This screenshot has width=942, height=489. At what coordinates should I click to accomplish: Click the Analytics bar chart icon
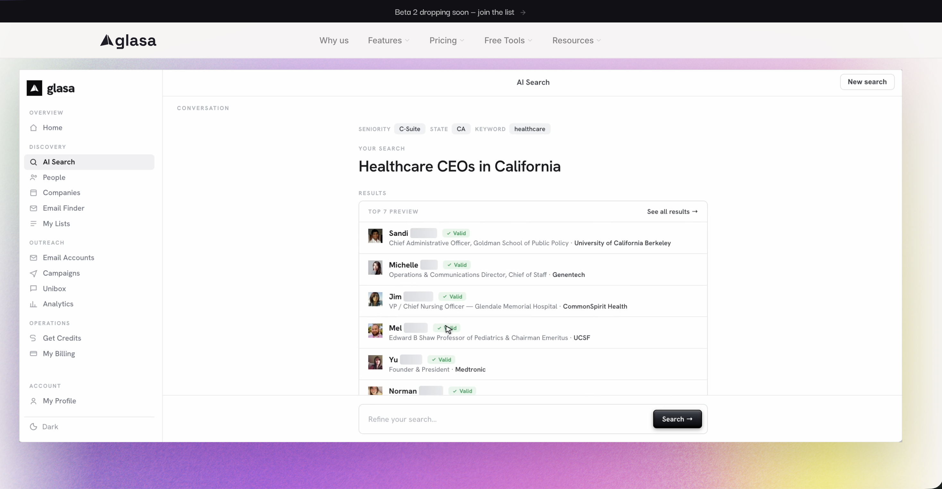[33, 304]
